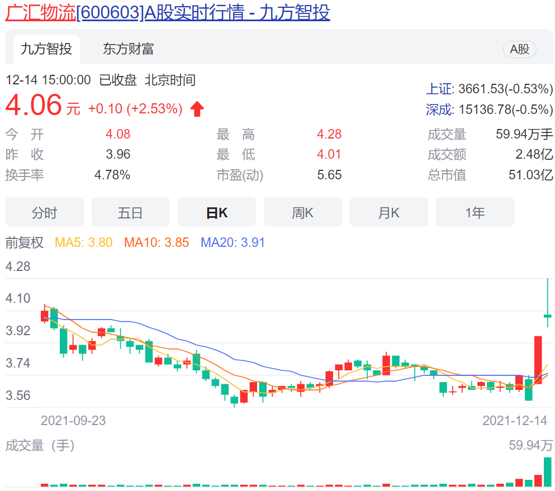555x491 pixels.
Task: Click the latest green candlestick on 2021-12-14
Action: pos(548,316)
